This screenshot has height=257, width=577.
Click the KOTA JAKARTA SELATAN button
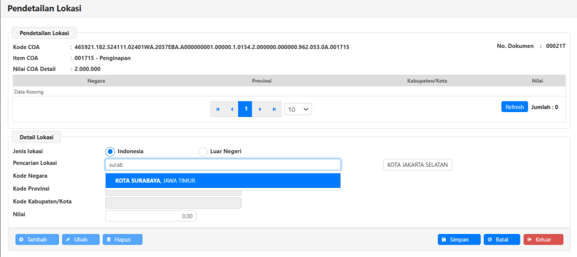click(x=417, y=164)
